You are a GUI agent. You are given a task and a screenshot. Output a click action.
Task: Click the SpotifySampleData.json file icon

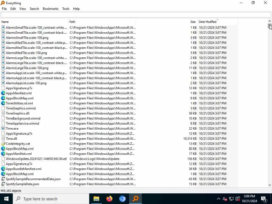tap(3, 184)
